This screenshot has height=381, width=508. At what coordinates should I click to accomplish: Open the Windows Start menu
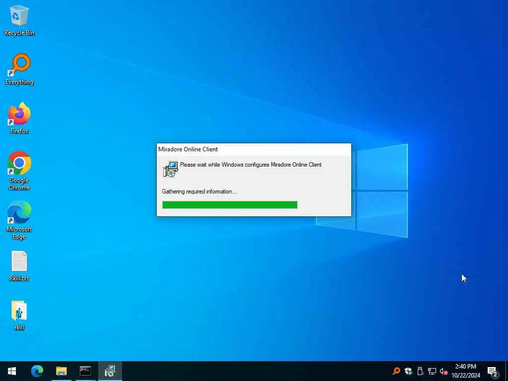point(12,371)
